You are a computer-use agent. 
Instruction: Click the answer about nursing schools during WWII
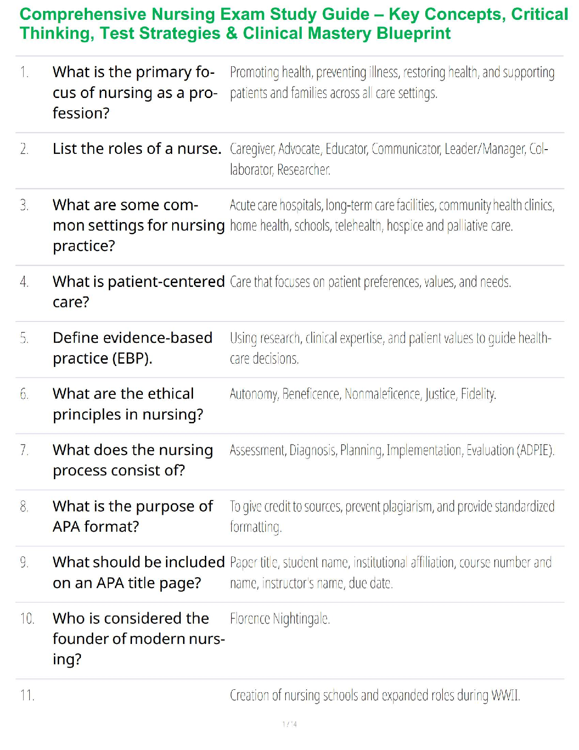(375, 696)
